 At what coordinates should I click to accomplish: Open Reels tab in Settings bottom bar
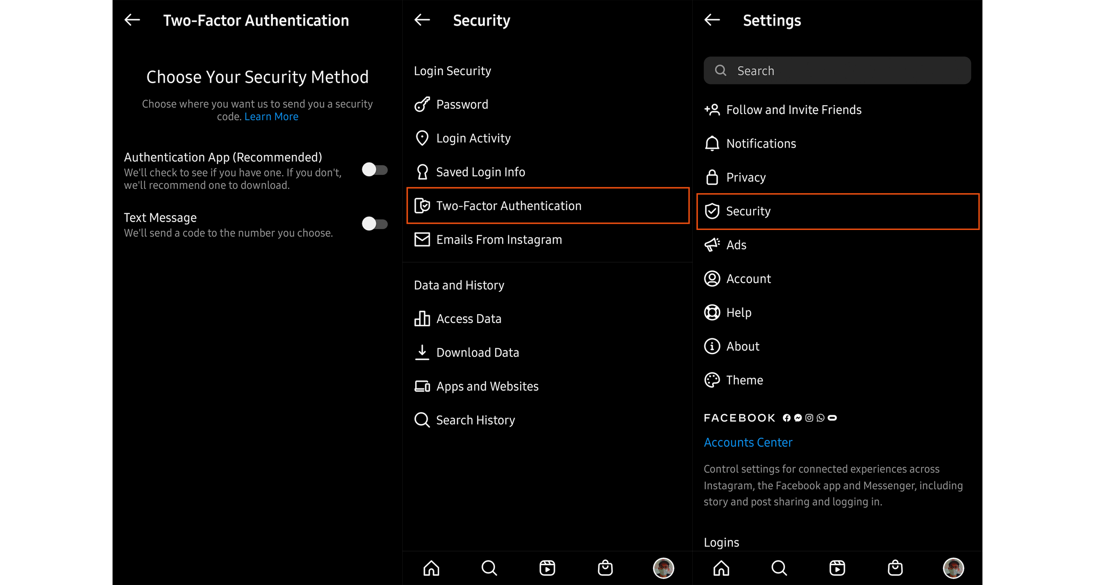pyautogui.click(x=837, y=568)
